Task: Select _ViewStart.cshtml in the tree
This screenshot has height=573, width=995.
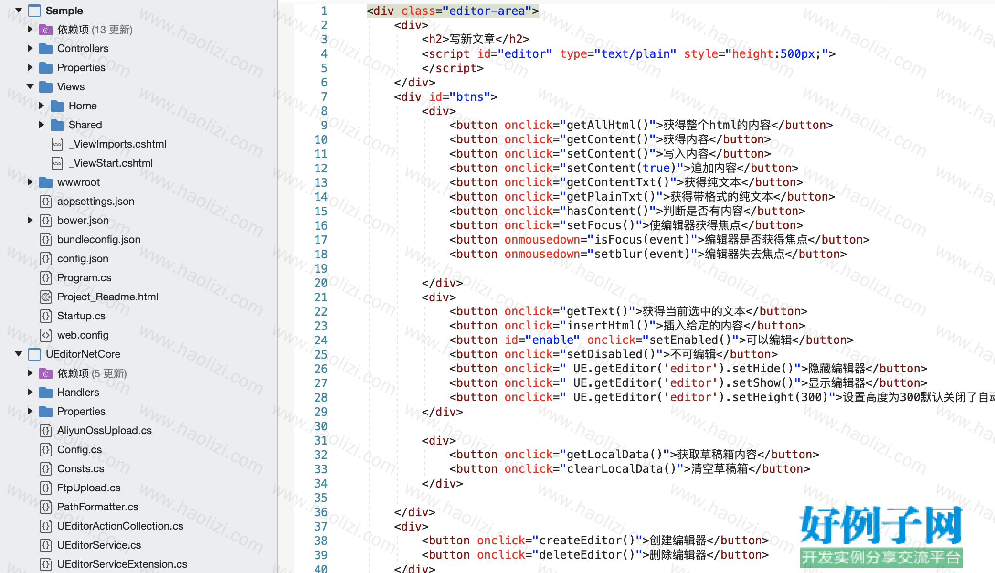Action: coord(111,163)
